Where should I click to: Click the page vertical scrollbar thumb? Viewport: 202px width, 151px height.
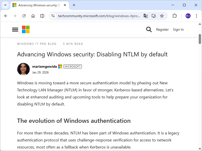[200, 39]
